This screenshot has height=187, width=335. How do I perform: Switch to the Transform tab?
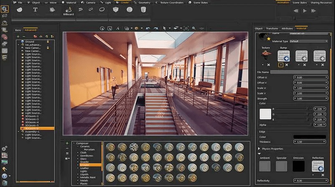click(272, 28)
